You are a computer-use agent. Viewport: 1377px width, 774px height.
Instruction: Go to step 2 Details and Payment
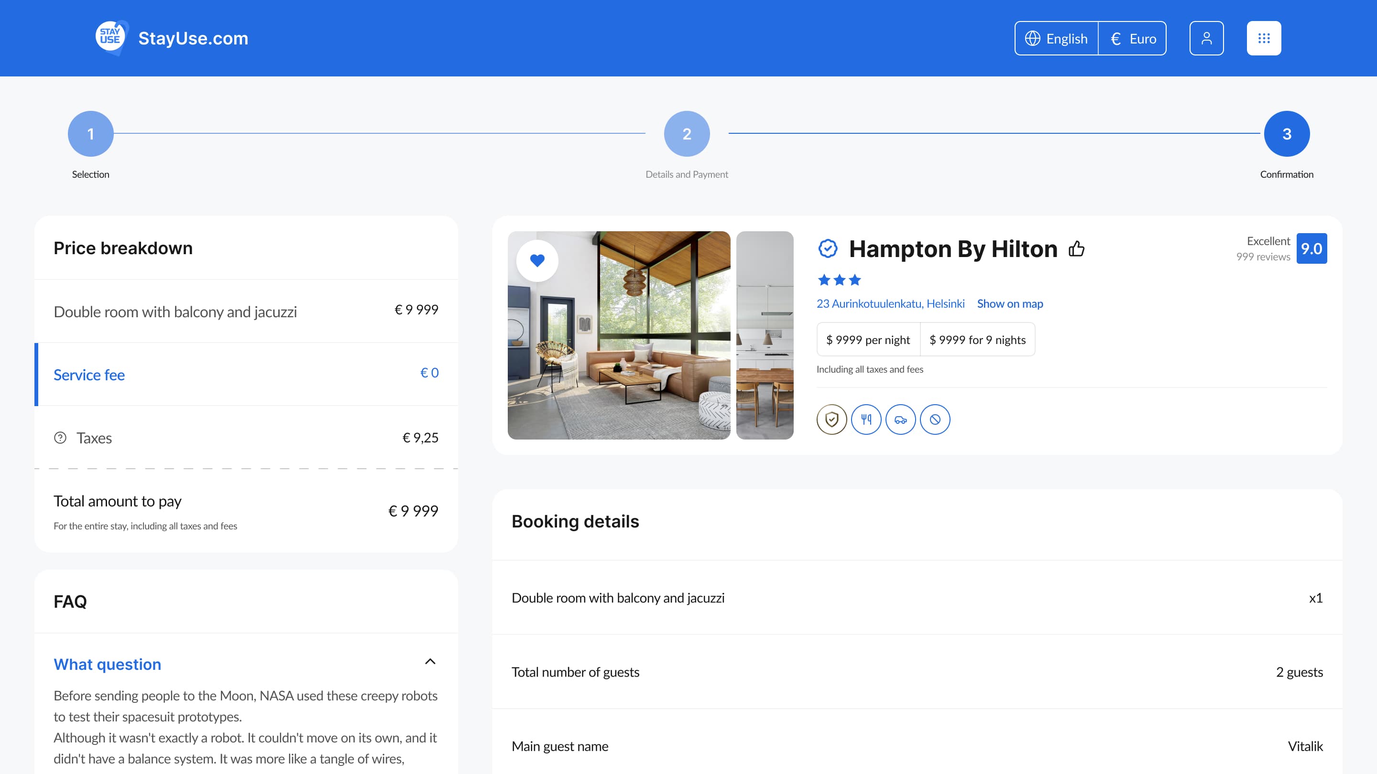click(687, 134)
